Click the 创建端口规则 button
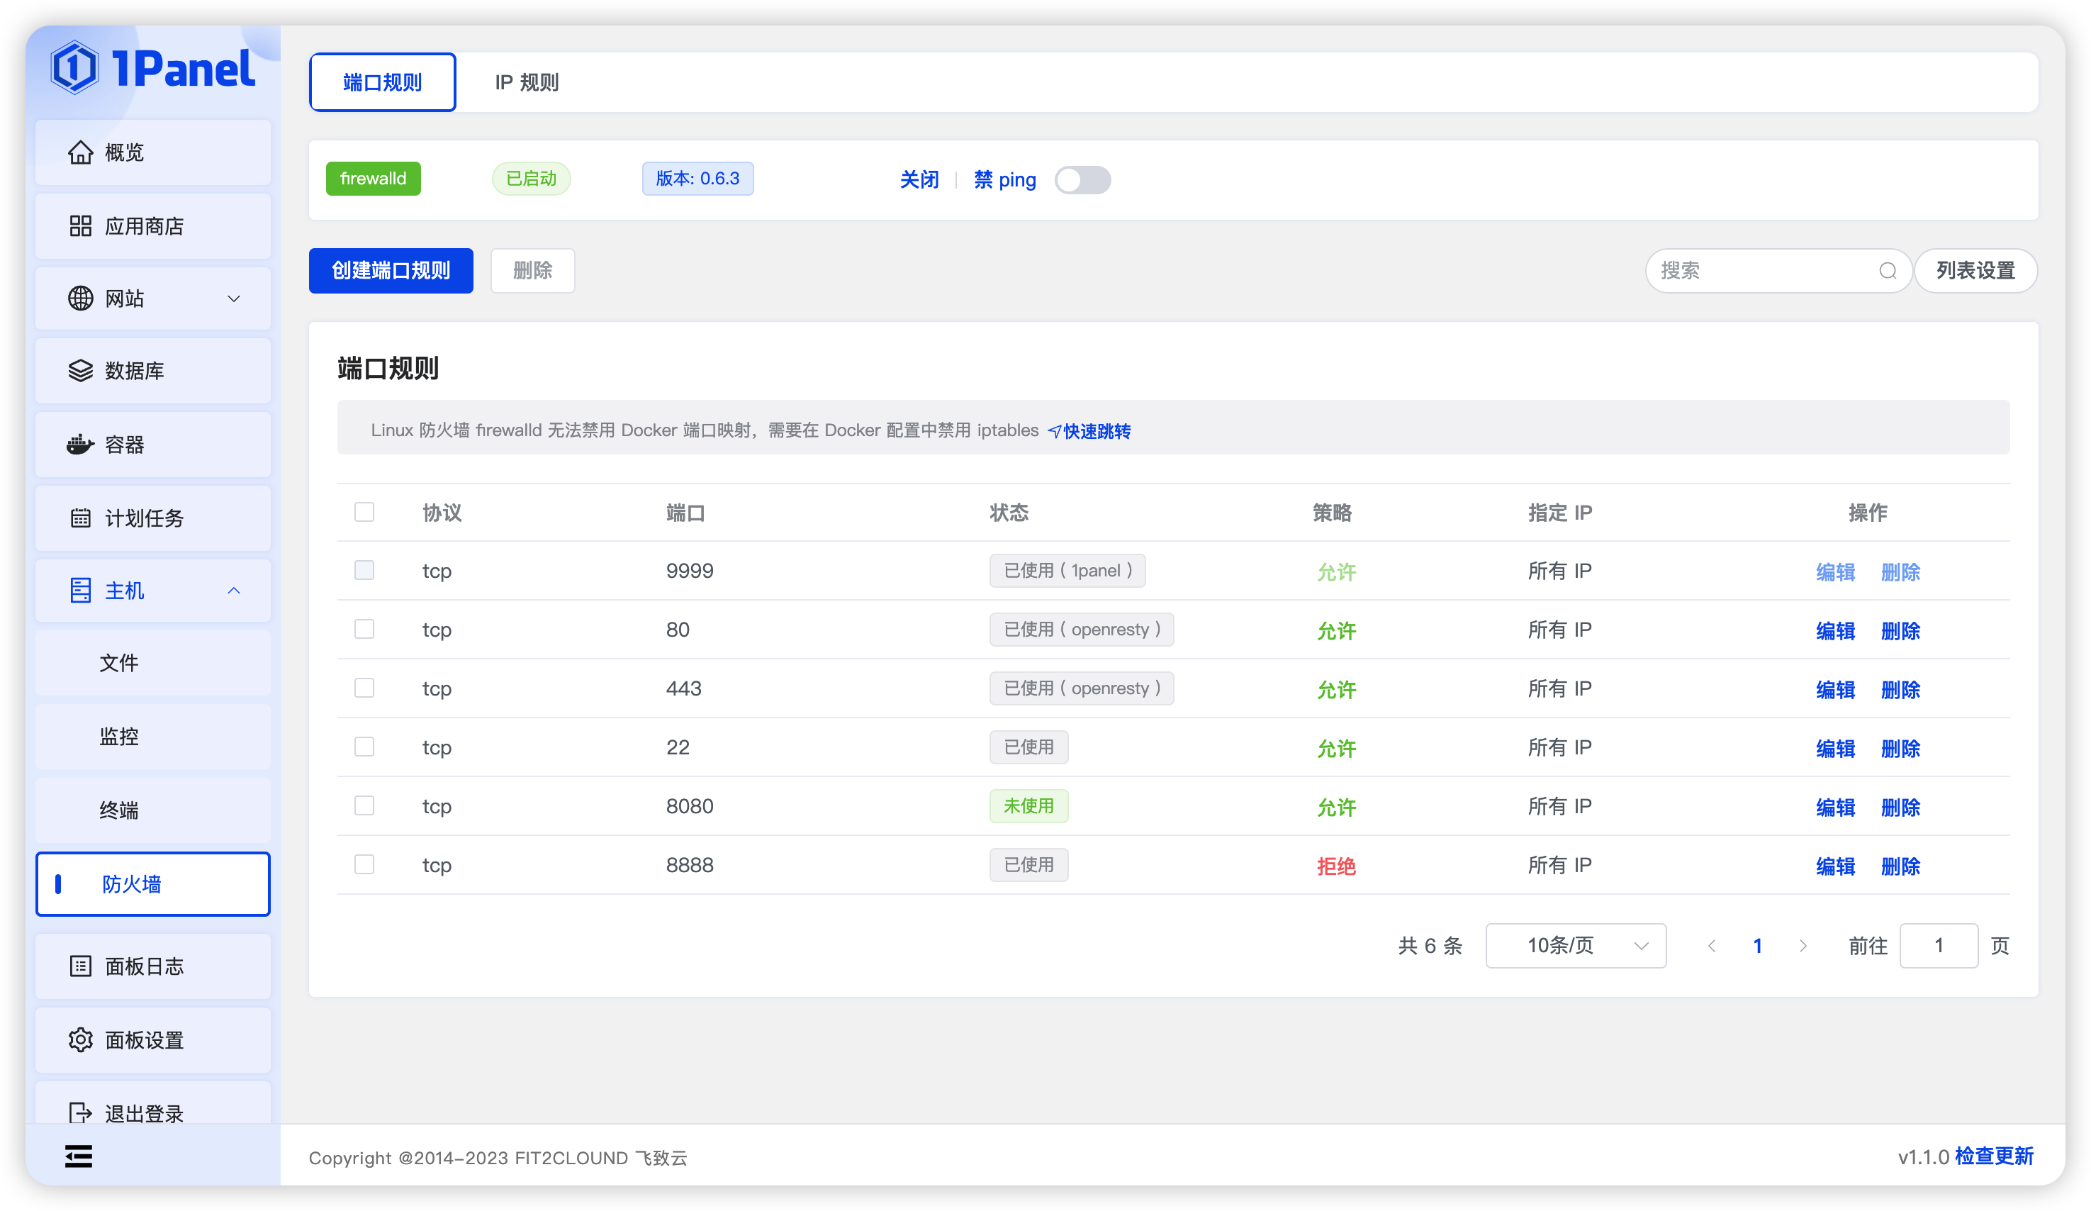This screenshot has width=2091, height=1211. (x=391, y=271)
